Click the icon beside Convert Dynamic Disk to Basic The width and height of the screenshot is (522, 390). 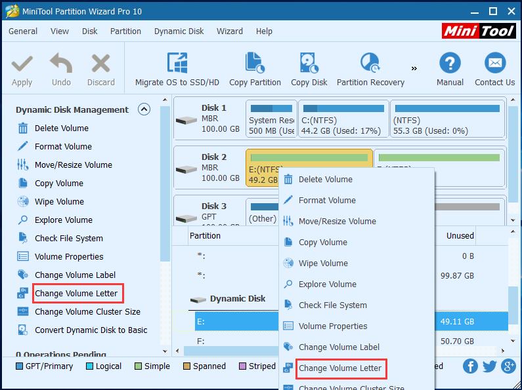pos(22,330)
